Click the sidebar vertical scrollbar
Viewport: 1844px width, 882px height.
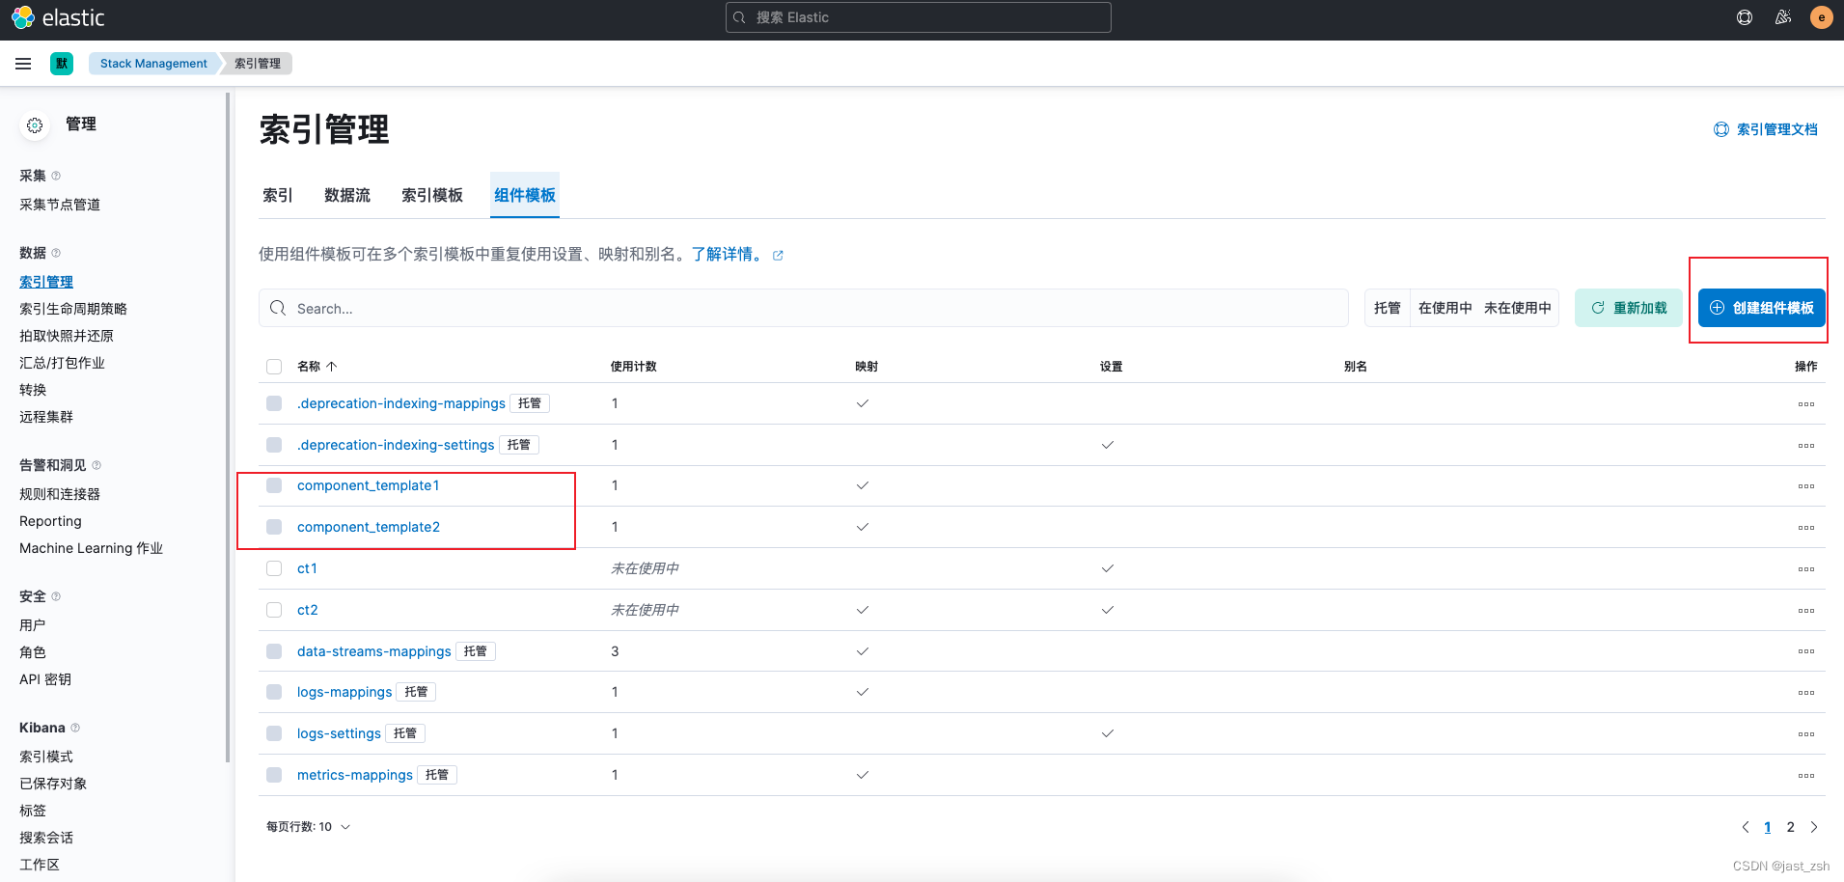click(228, 427)
